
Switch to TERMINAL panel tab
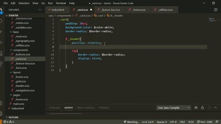[104, 108]
